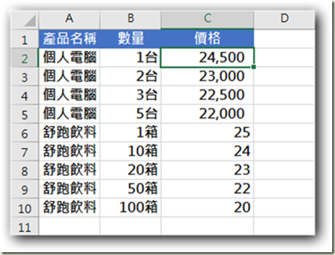Click quantity cell 2台

(x=130, y=77)
